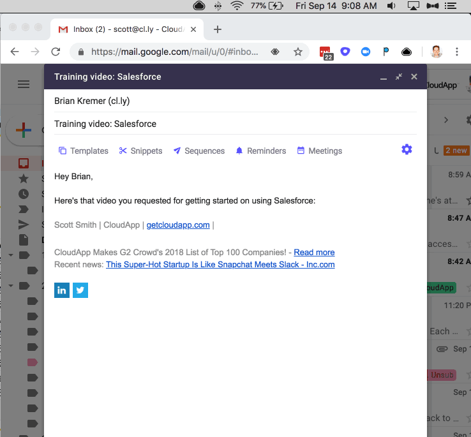Select the pink label in Gmail sidebar

tap(32, 362)
